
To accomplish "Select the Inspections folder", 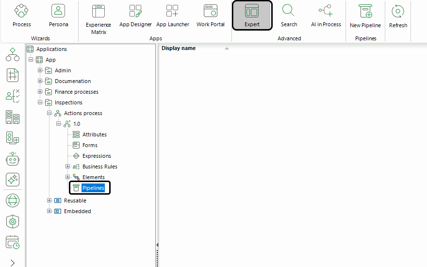I will point(68,102).
